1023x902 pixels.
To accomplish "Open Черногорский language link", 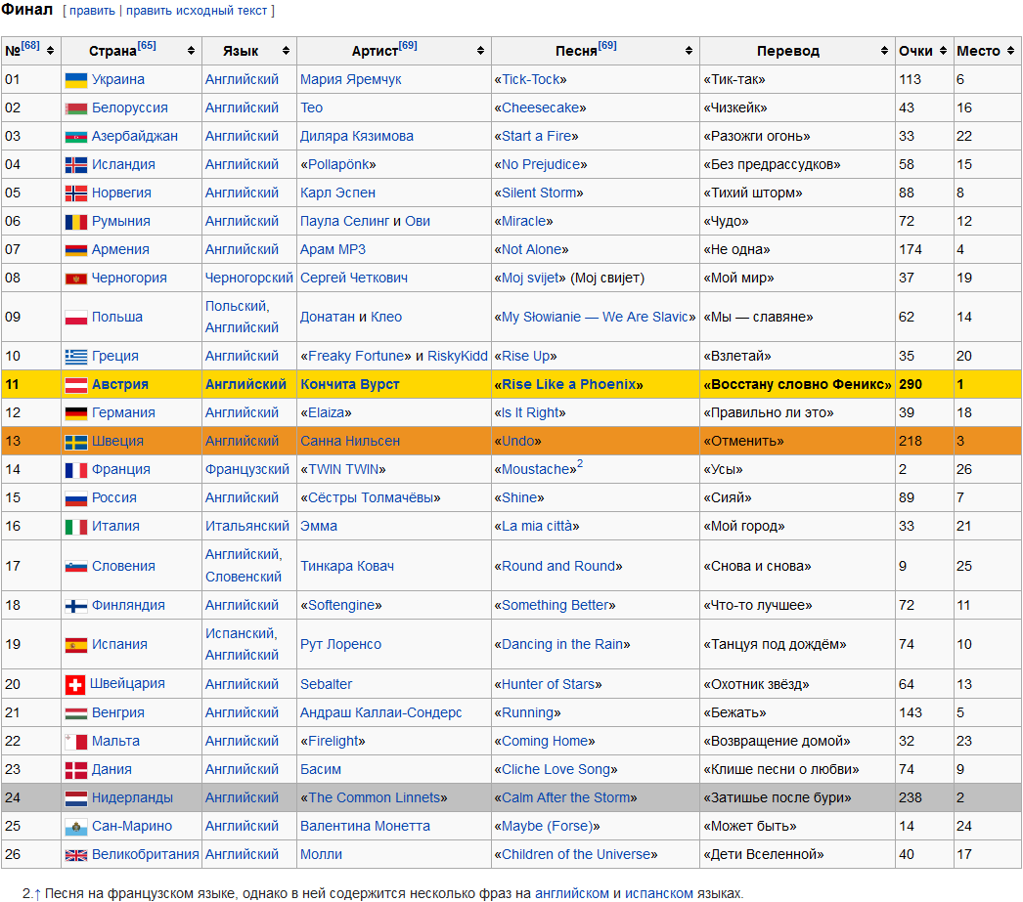I will pos(249,279).
